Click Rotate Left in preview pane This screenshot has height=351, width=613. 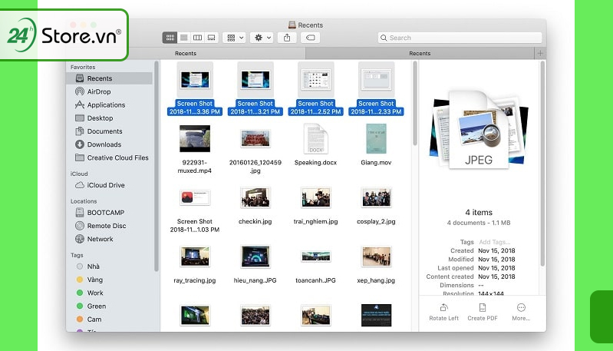443,313
